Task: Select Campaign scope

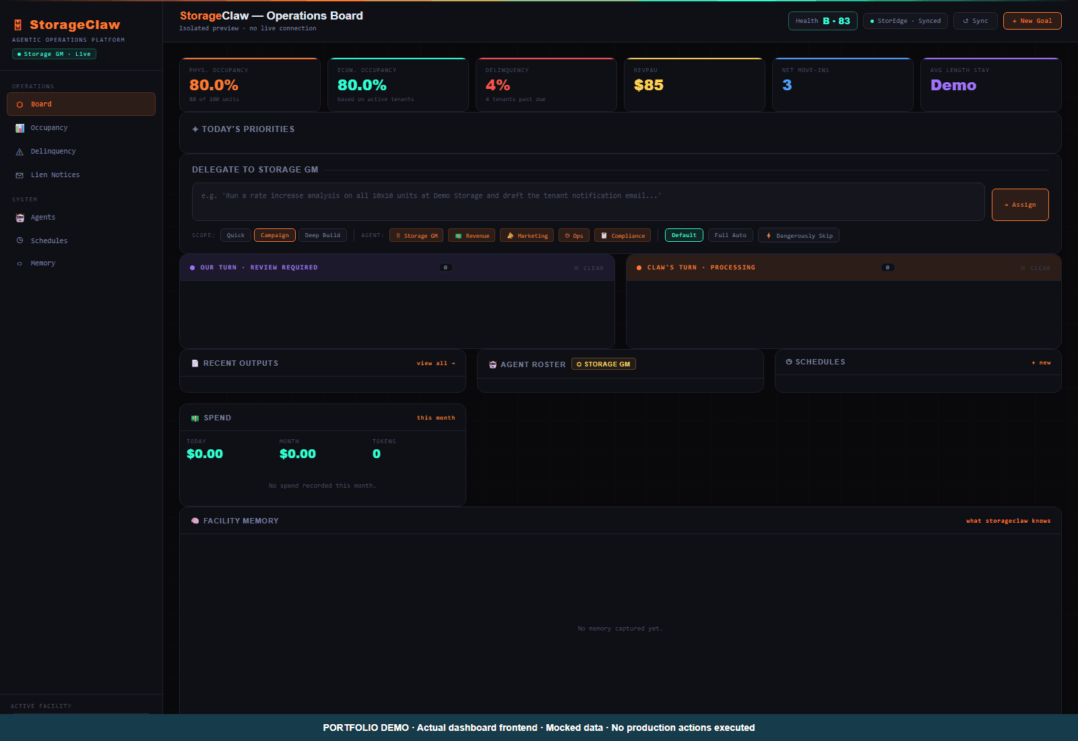Action: coord(275,235)
